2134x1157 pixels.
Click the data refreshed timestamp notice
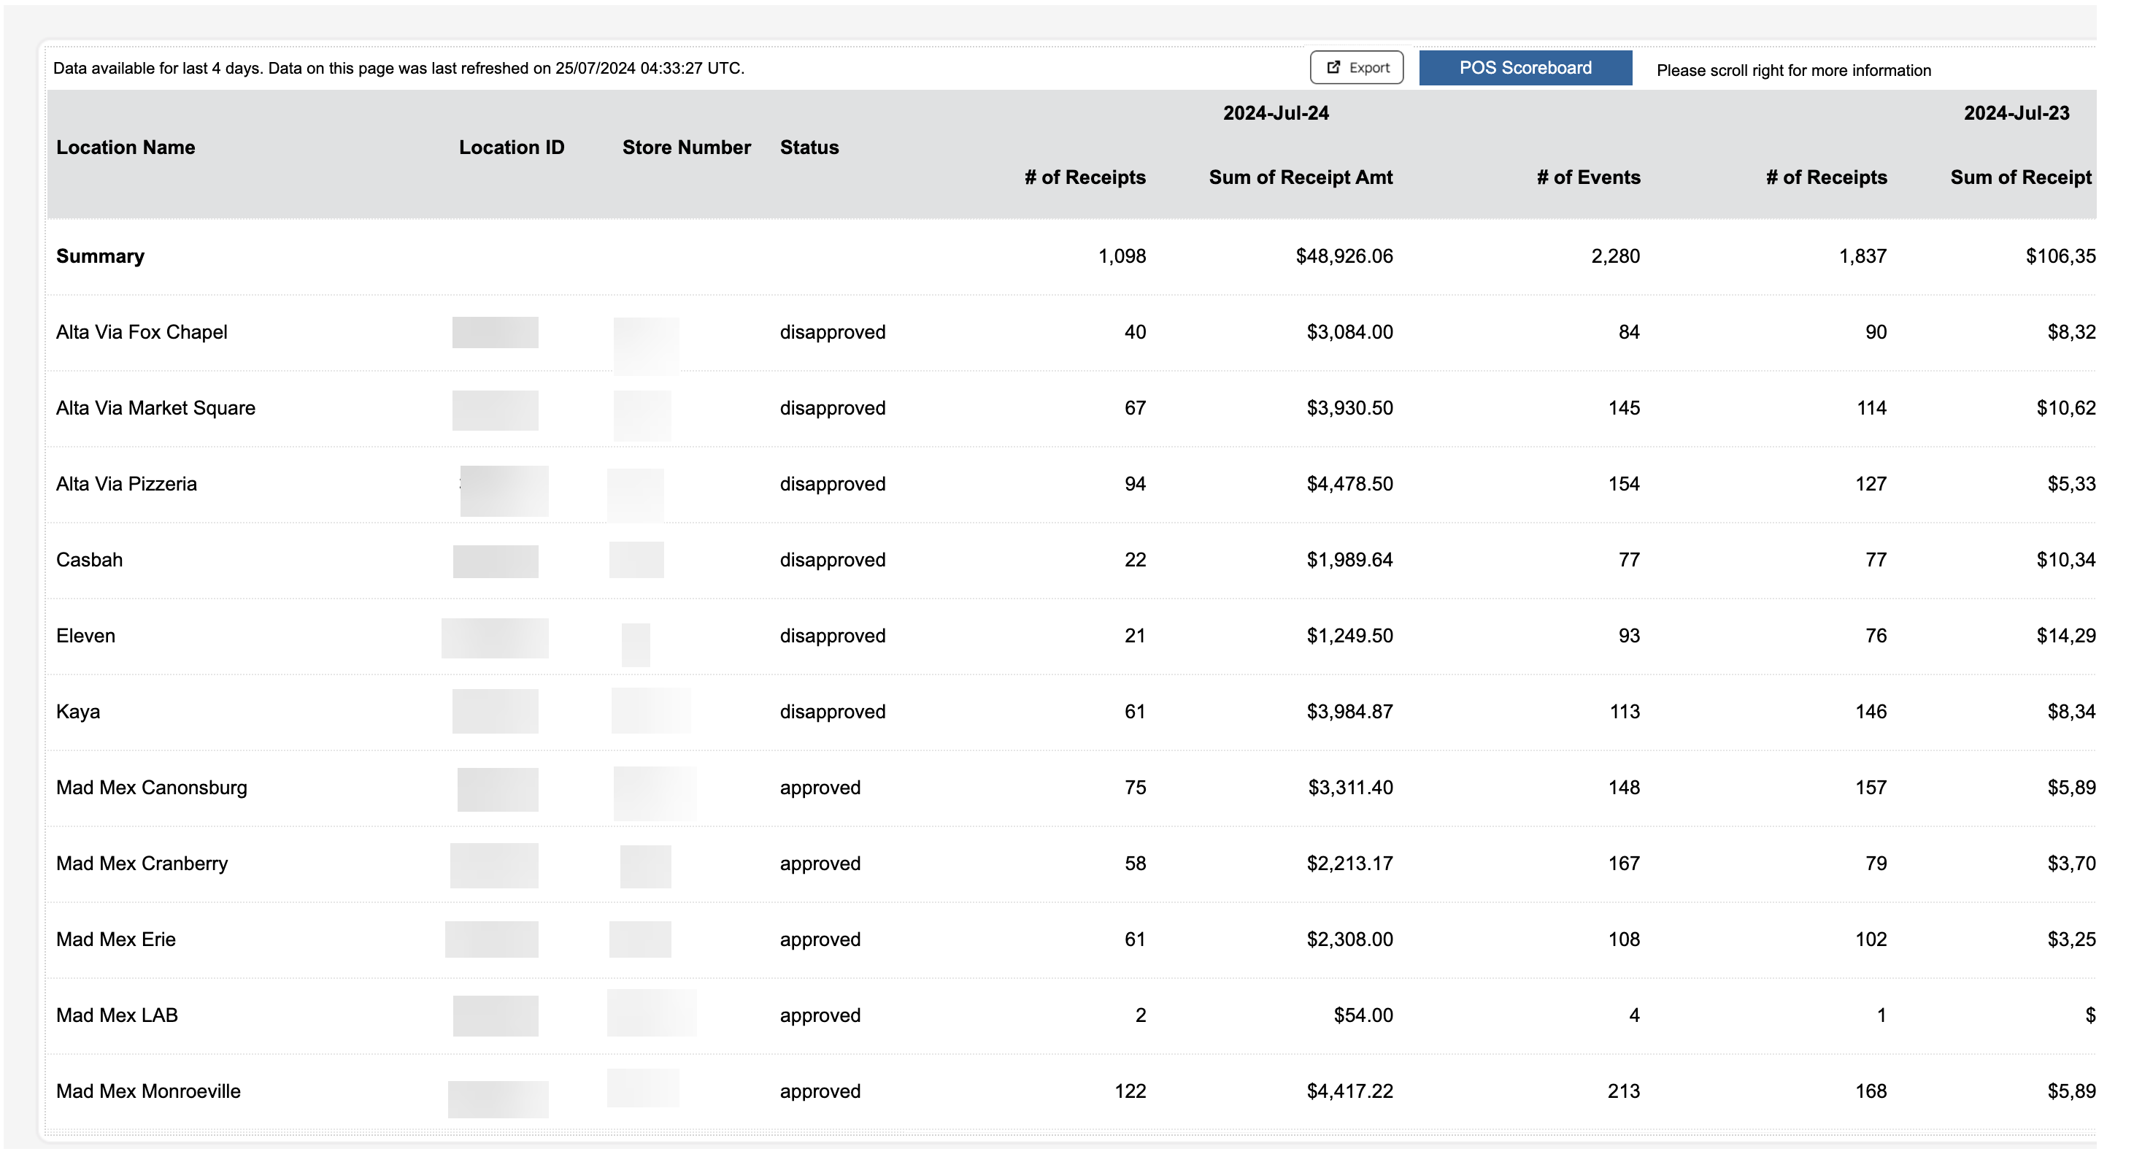coord(398,69)
